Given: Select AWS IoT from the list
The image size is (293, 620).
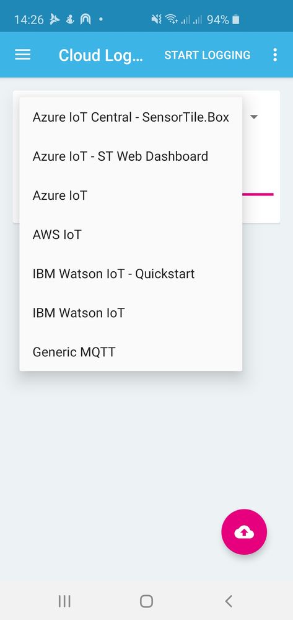Looking at the screenshot, I should click(x=131, y=235).
